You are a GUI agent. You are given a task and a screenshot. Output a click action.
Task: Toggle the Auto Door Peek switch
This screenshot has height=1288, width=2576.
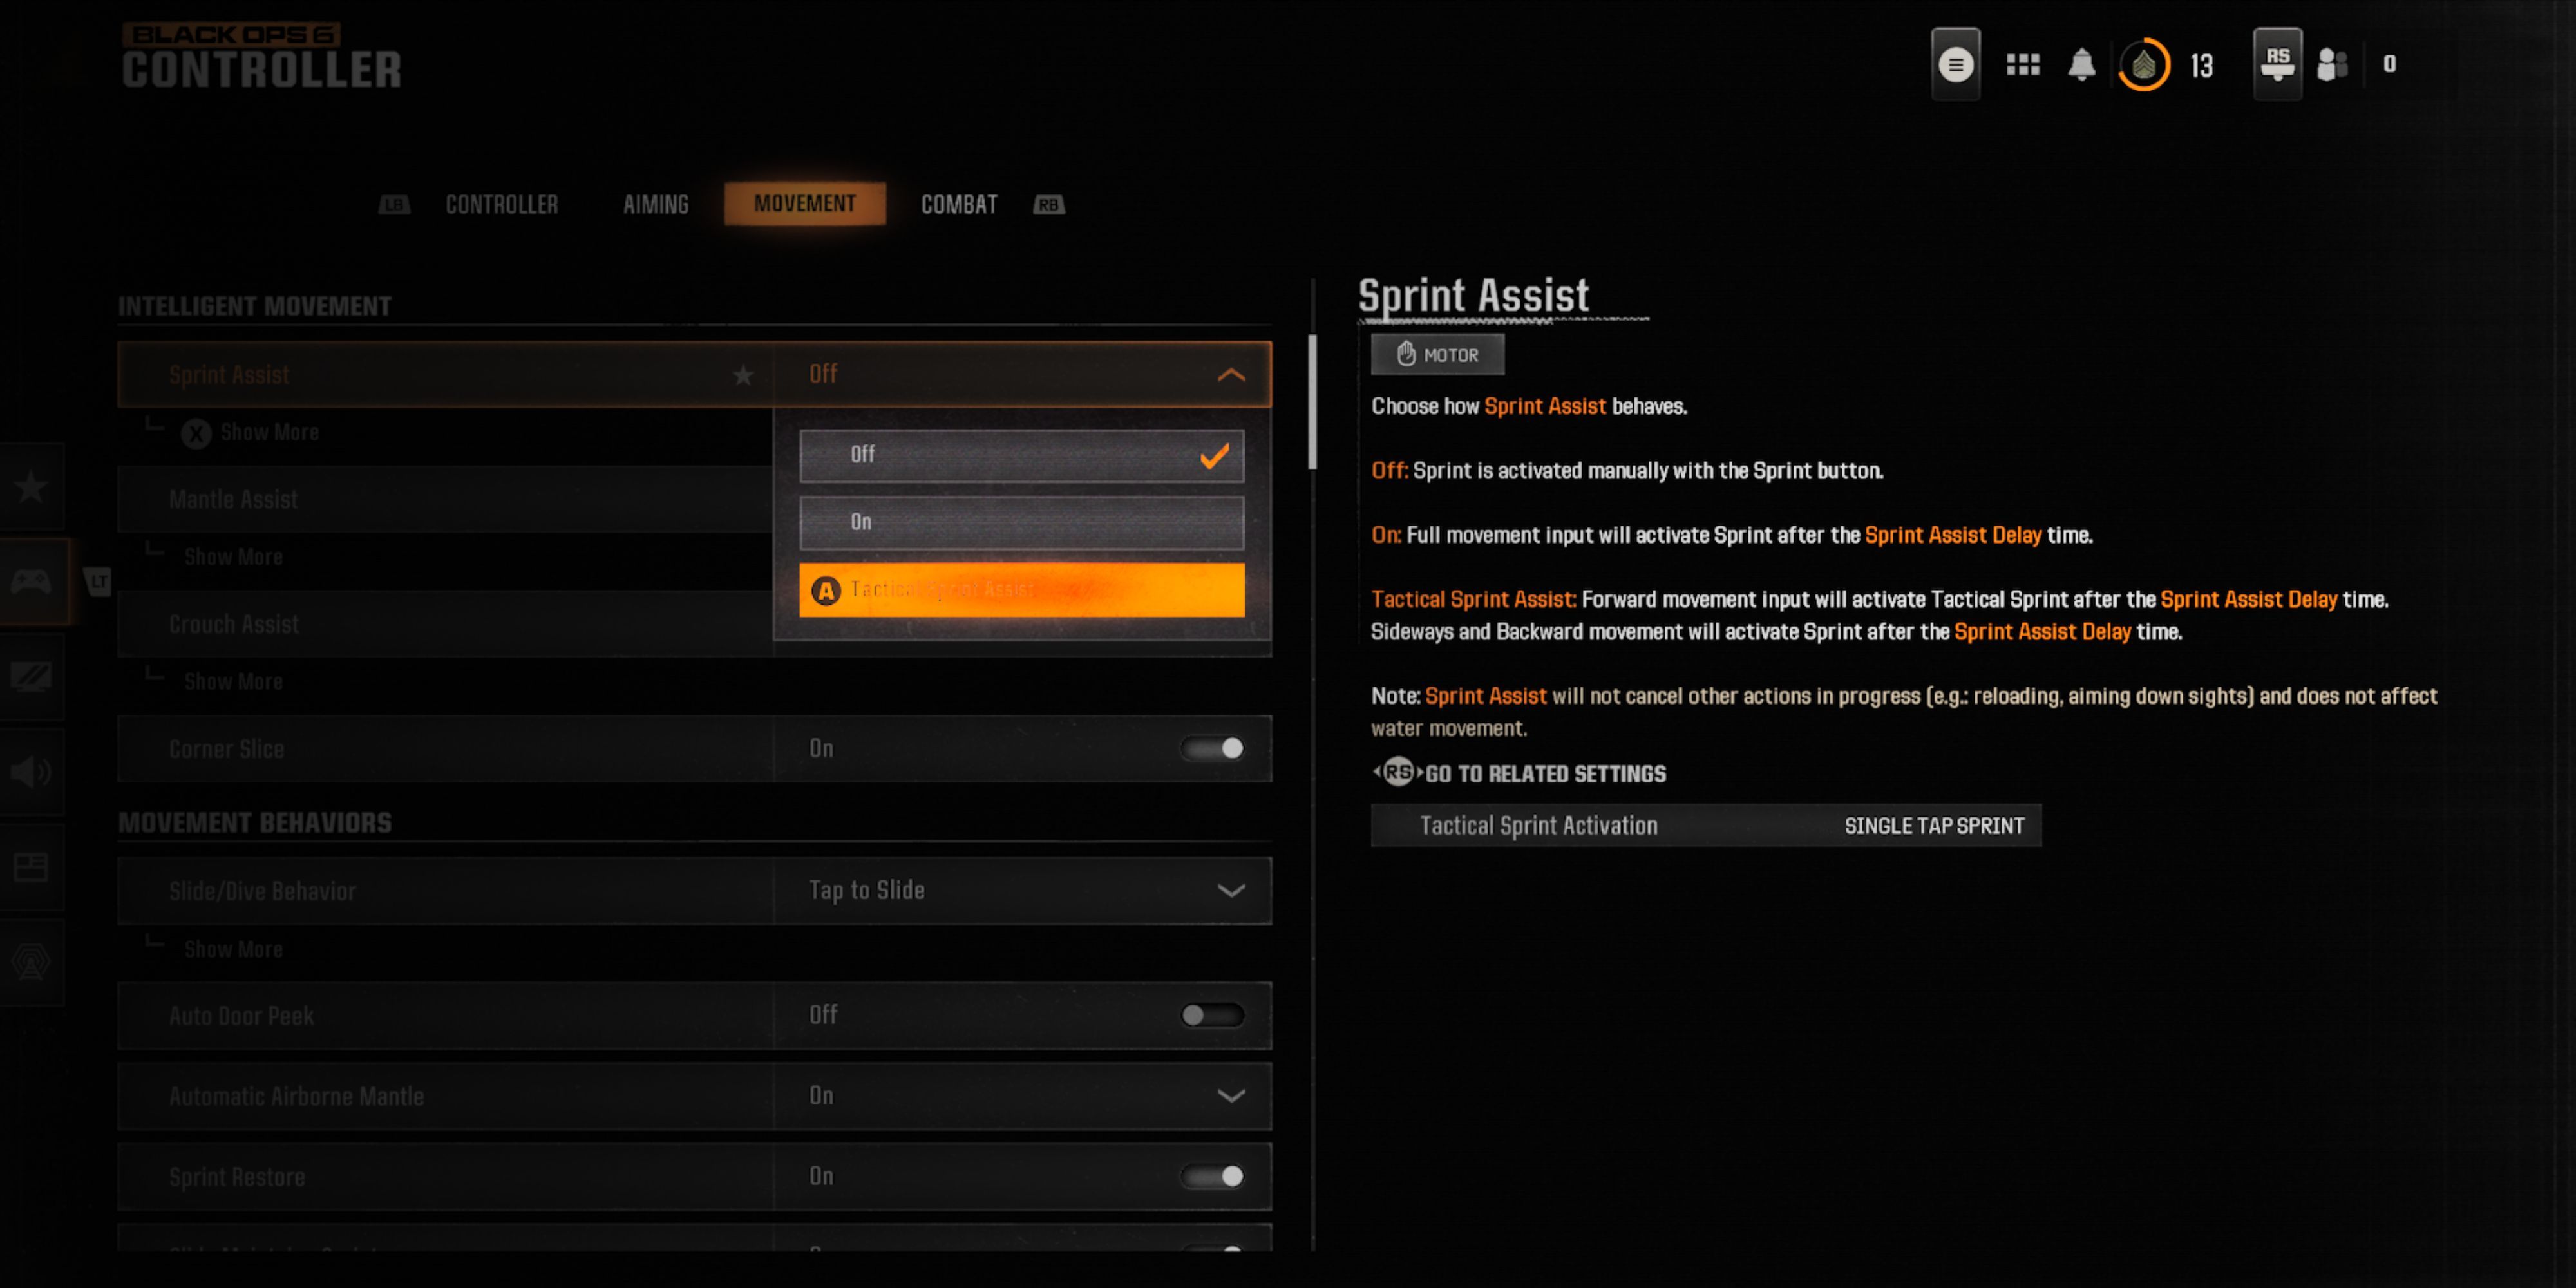coord(1212,1015)
